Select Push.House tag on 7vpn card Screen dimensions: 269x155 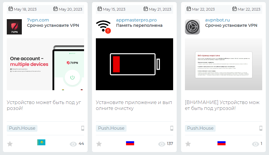22,128
